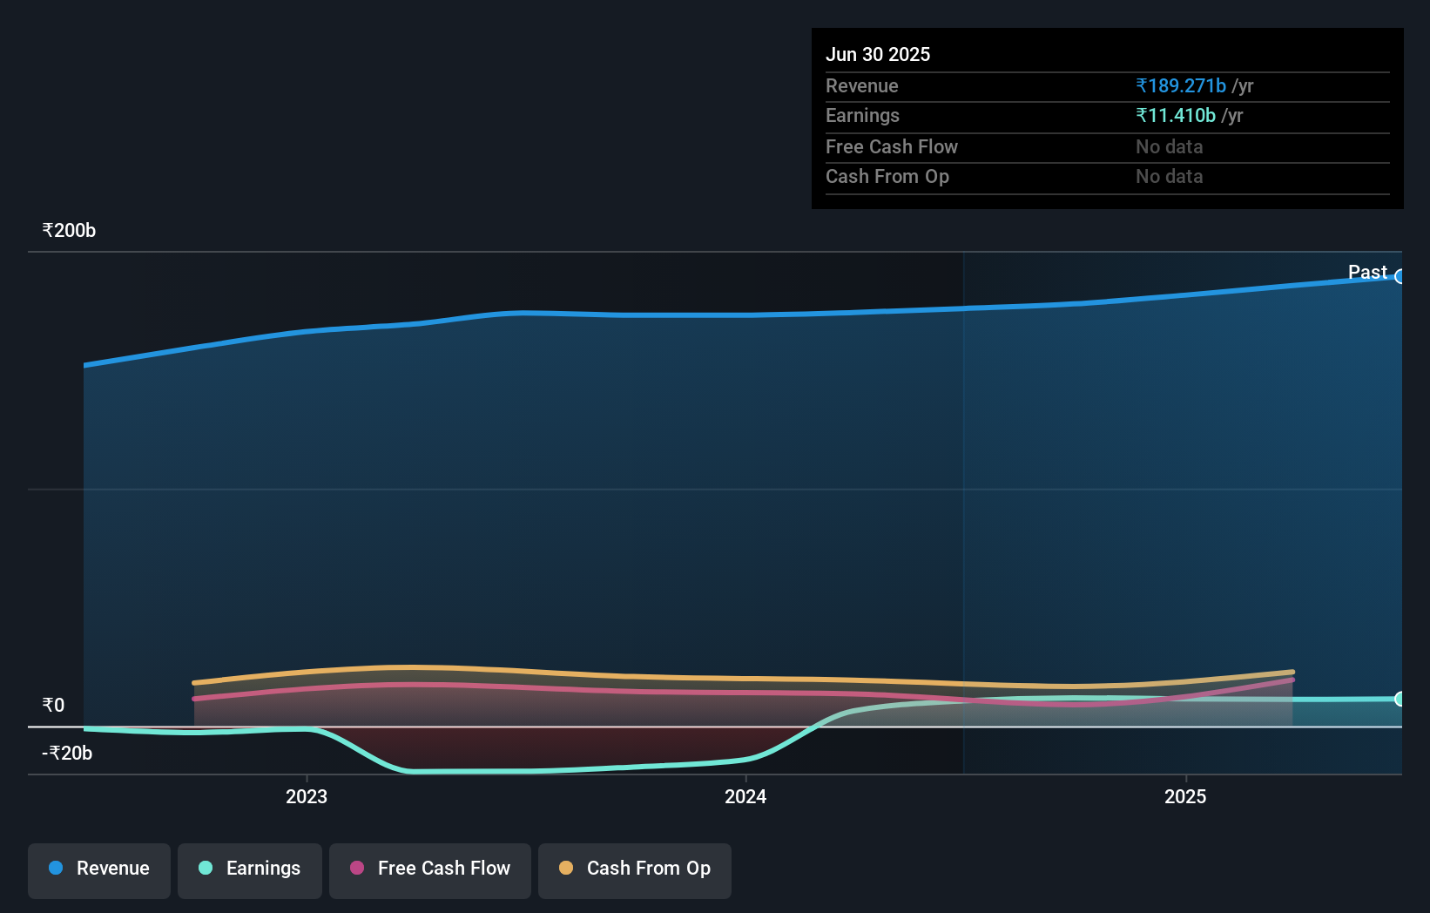Image resolution: width=1430 pixels, height=913 pixels.
Task: Toggle the Revenue series legend button
Action: (99, 870)
